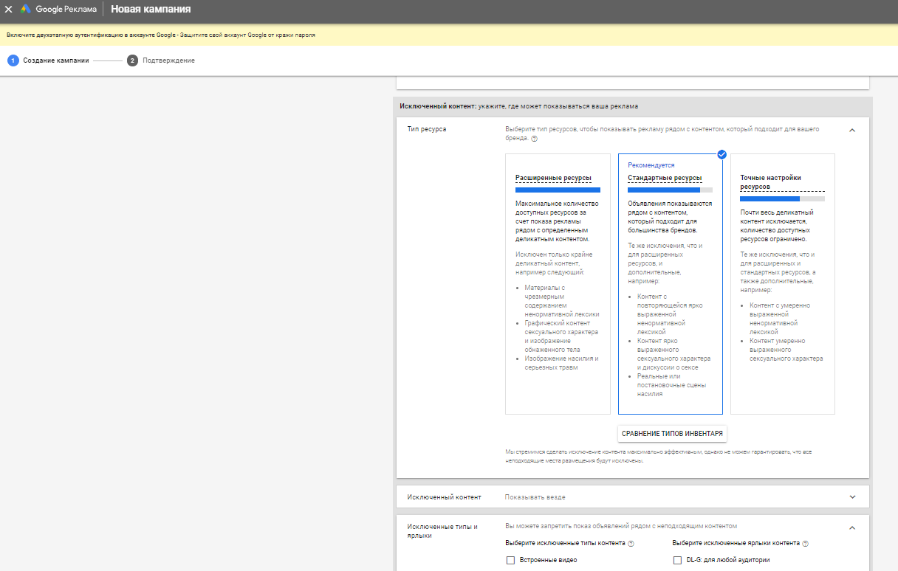Click the СРАВНЕНИЕ ТИПОВ ИНВЕНТАРЯ button
The height and width of the screenshot is (571, 898).
click(672, 433)
